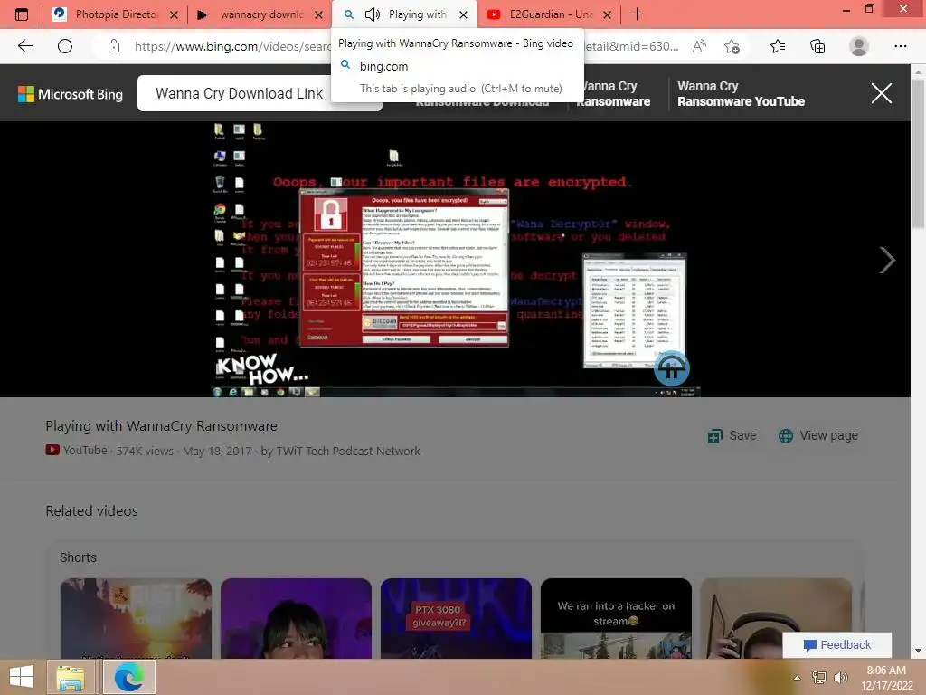This screenshot has height=695, width=926.
Task: Switch to the wannacry download tab
Action: coord(260,14)
